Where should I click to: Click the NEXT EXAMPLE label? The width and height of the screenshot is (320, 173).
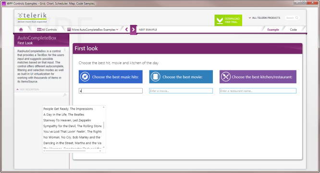pyautogui.click(x=148, y=30)
